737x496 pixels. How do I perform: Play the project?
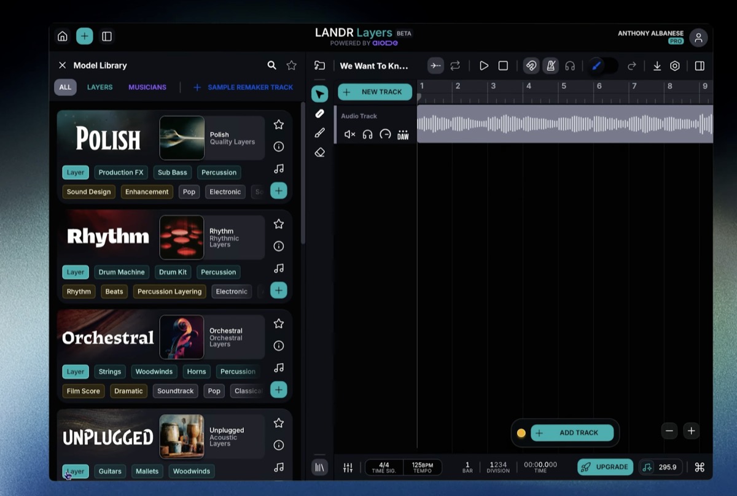[x=484, y=66]
